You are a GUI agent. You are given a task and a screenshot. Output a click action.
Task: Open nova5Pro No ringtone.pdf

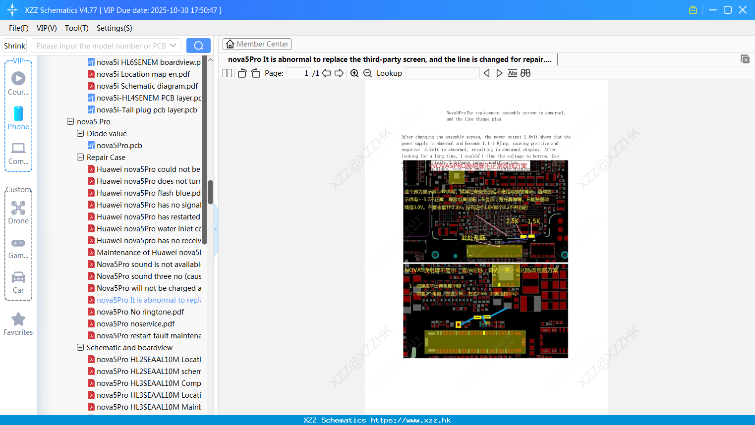point(135,312)
